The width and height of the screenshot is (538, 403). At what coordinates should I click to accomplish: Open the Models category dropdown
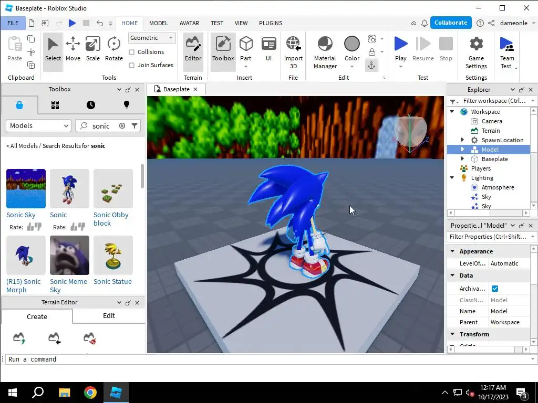[x=38, y=126]
